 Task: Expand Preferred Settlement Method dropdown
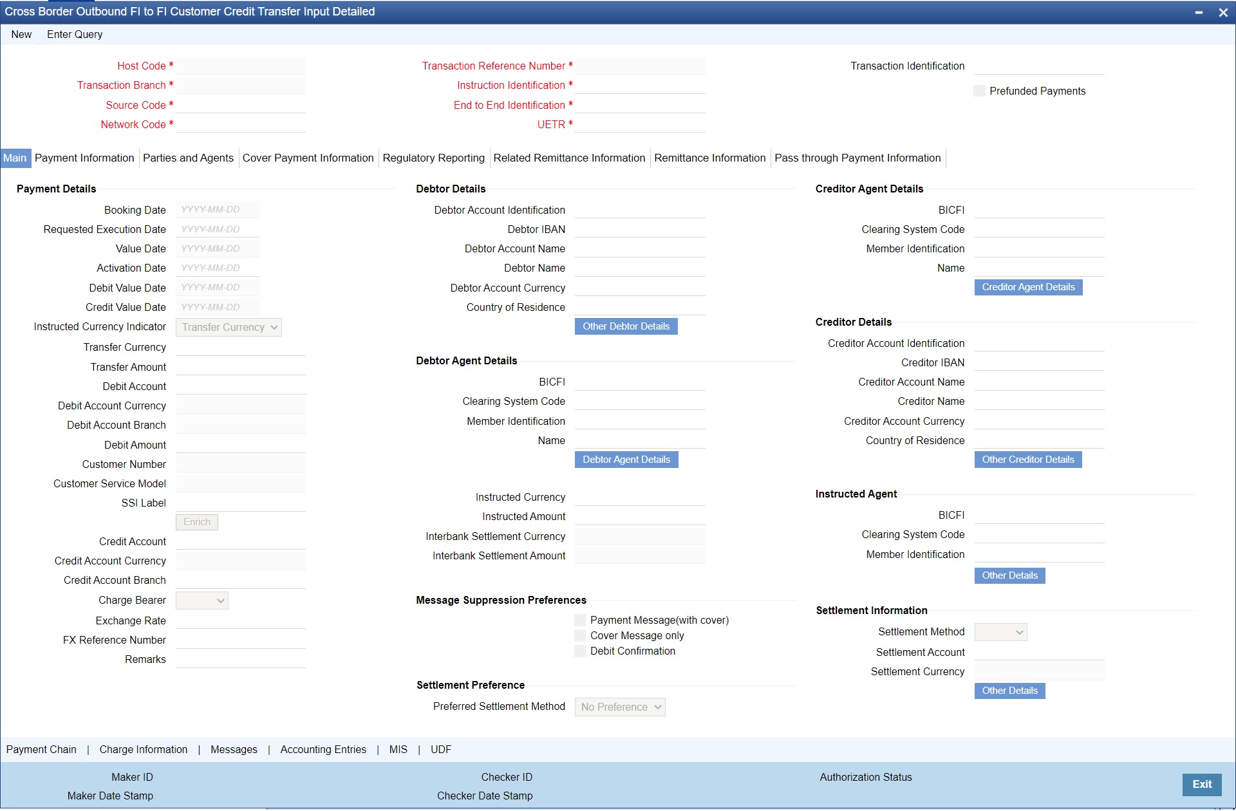[619, 707]
